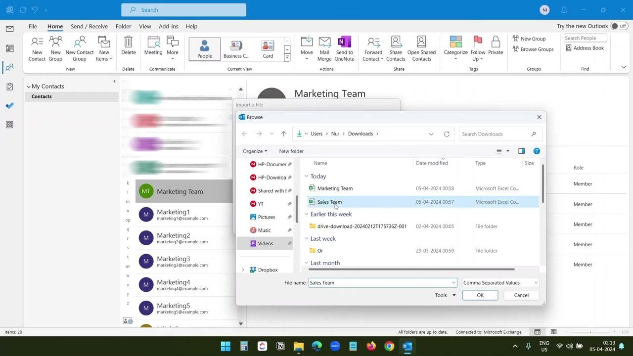Select the Business Card view icon
The width and height of the screenshot is (633, 356).
click(x=236, y=49)
